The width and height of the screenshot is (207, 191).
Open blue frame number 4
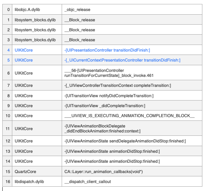point(9,50)
